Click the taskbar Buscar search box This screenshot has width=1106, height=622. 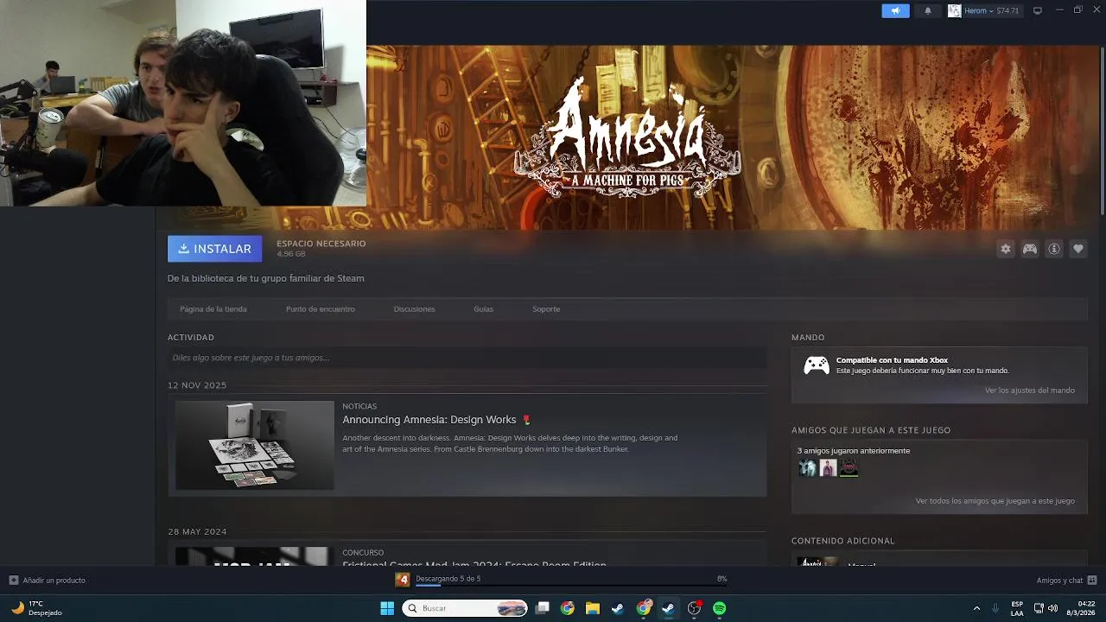466,608
